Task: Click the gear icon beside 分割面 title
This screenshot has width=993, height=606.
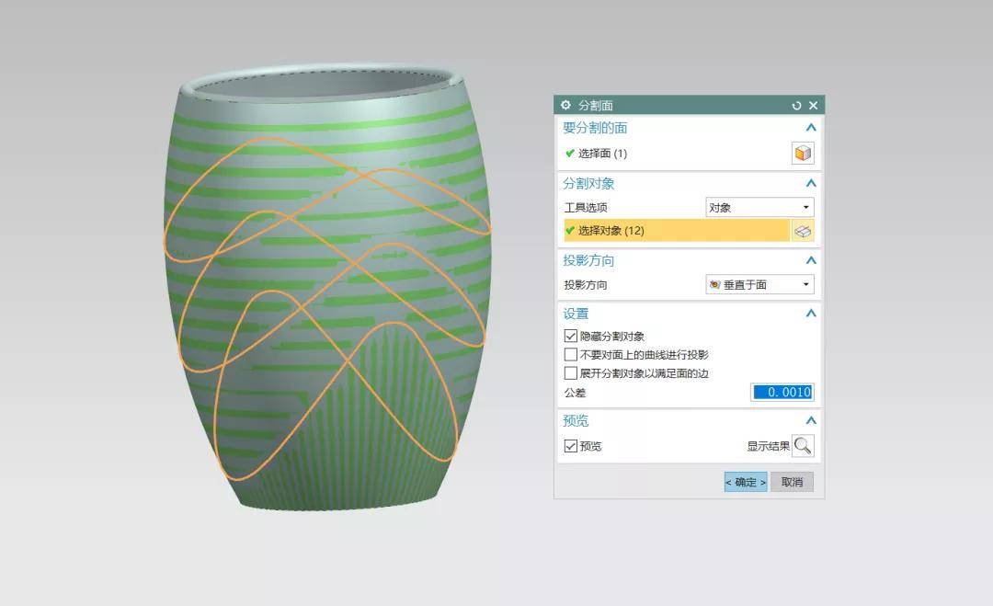Action: point(565,106)
